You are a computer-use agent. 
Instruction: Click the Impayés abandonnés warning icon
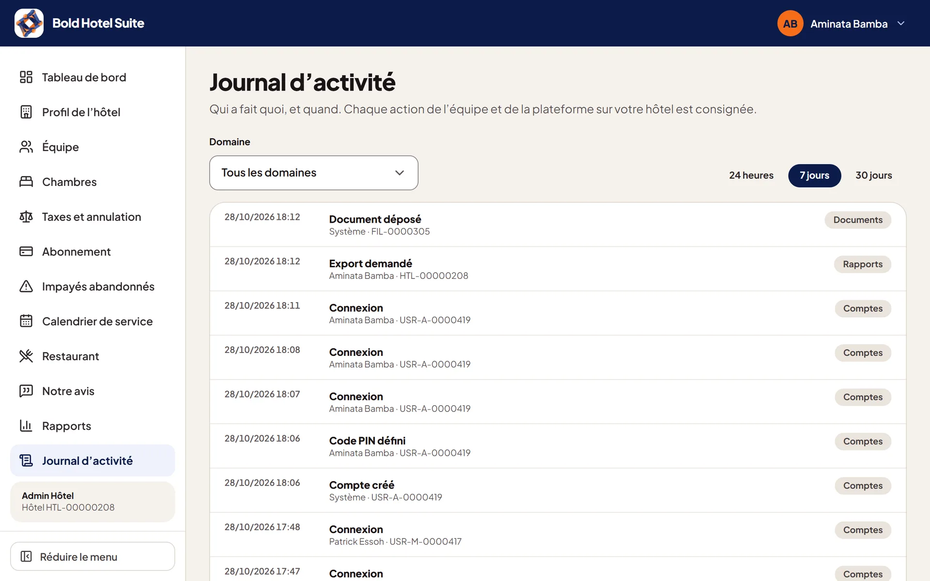point(26,286)
